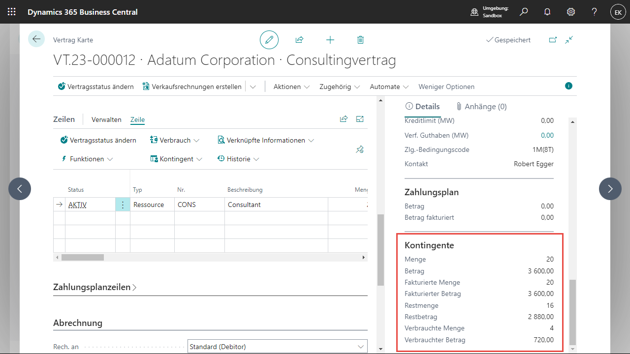Click the Consultant description cell
Viewport: 630px width, 354px height.
pos(276,205)
